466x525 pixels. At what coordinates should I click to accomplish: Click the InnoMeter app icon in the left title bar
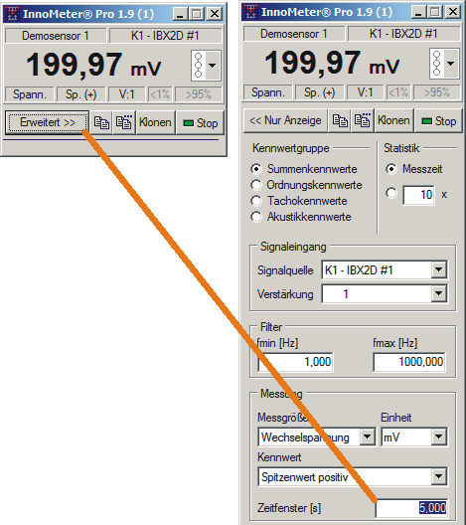(12, 14)
